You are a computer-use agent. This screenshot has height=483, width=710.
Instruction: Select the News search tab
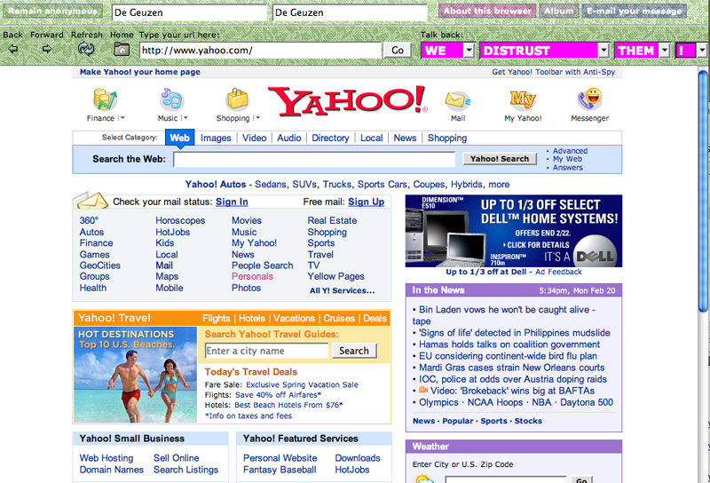[x=405, y=138]
